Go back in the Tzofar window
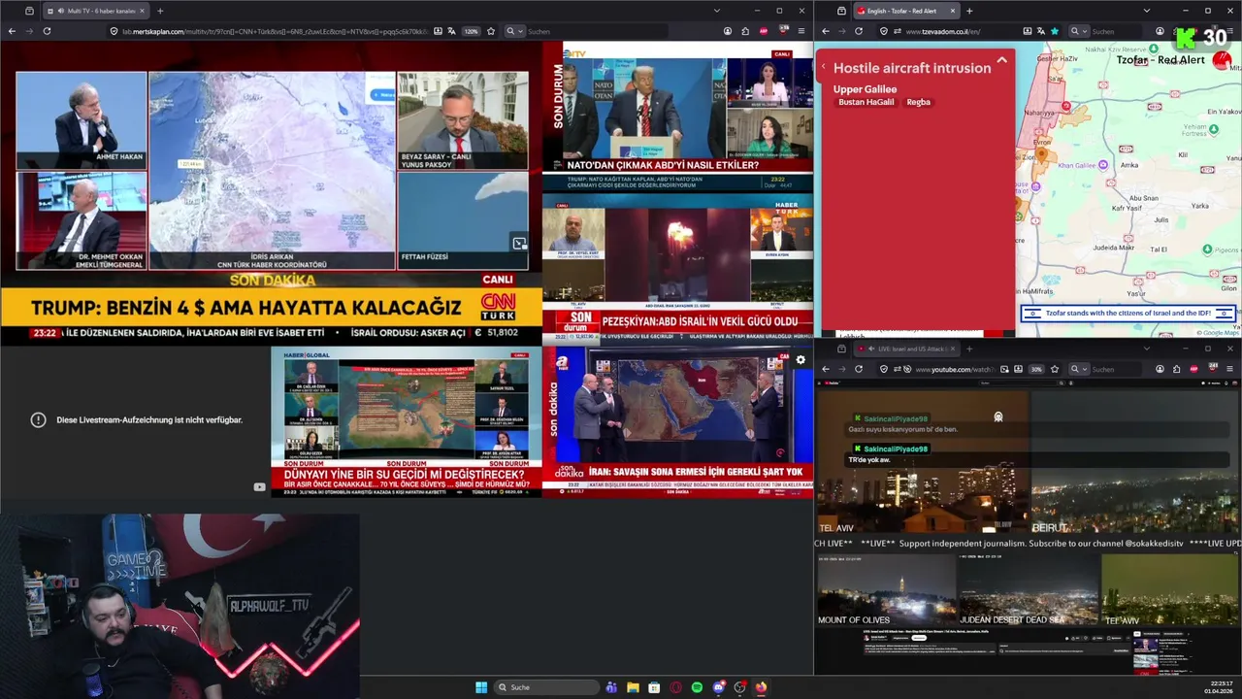The image size is (1242, 699). 826,31
